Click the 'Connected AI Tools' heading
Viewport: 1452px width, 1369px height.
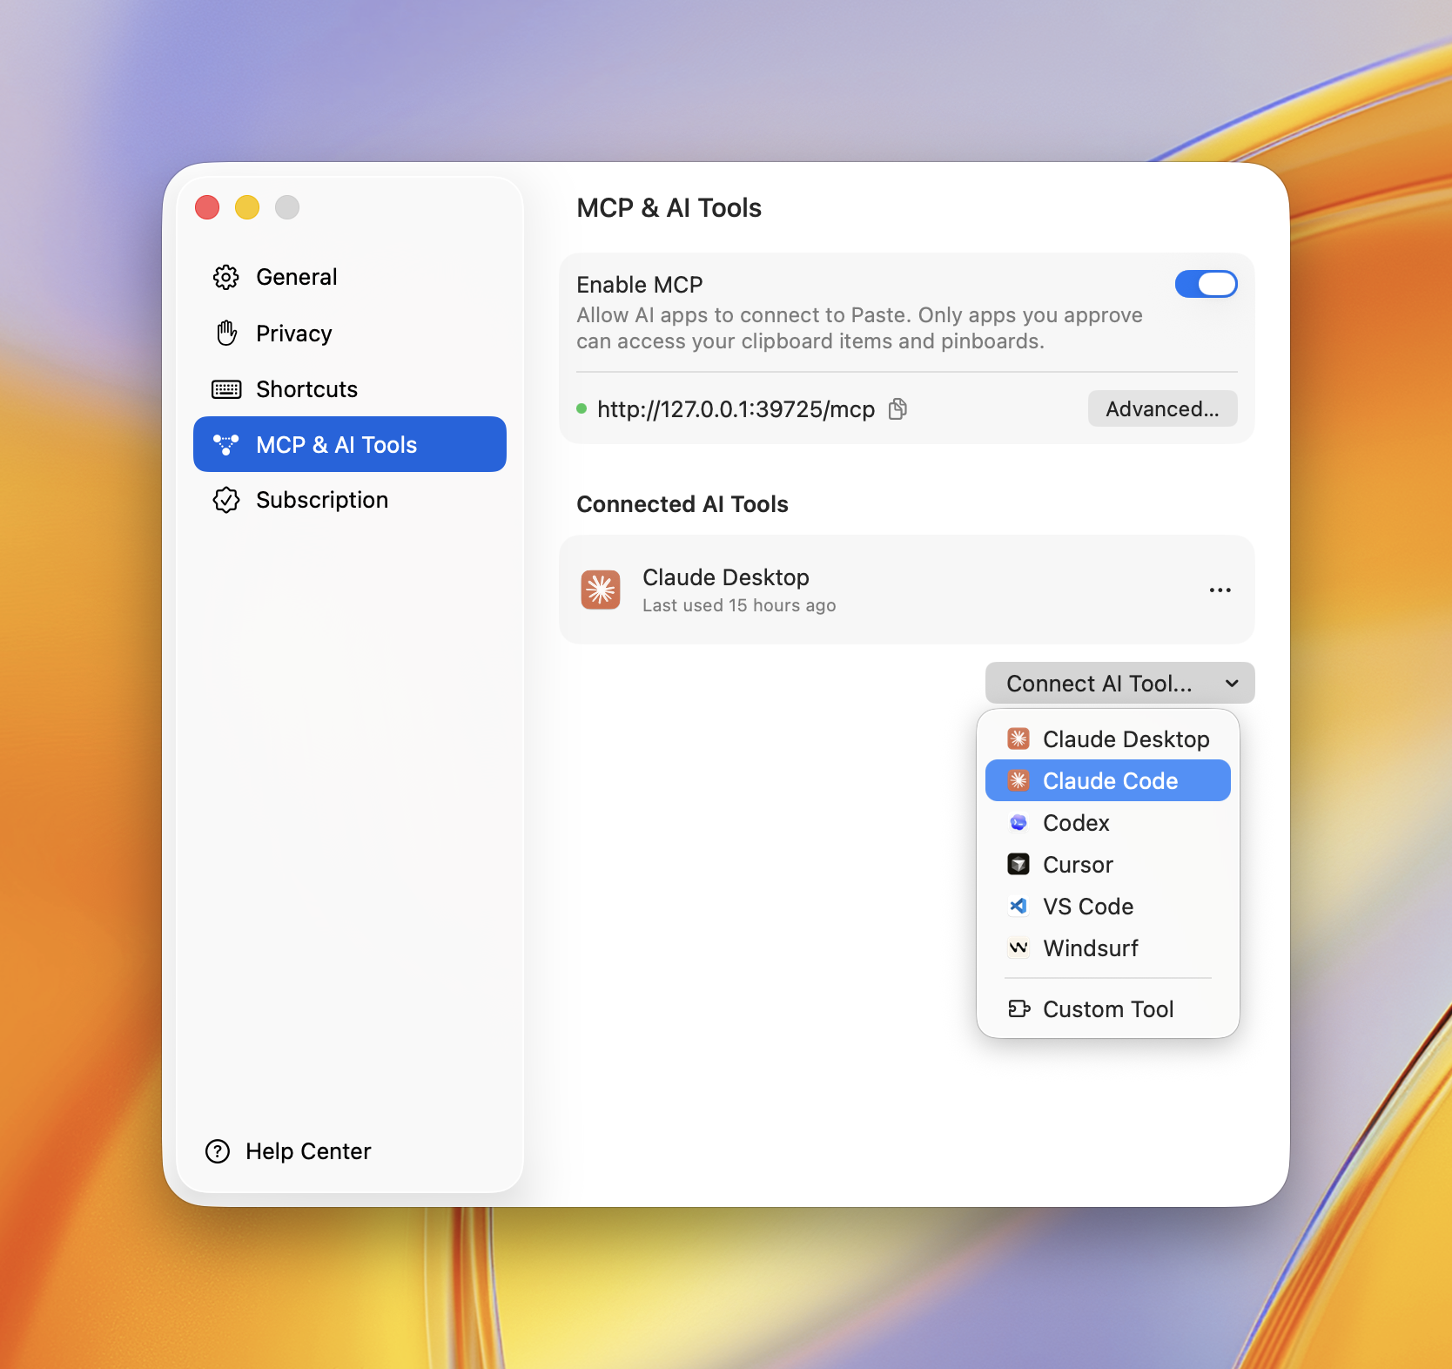pos(682,504)
